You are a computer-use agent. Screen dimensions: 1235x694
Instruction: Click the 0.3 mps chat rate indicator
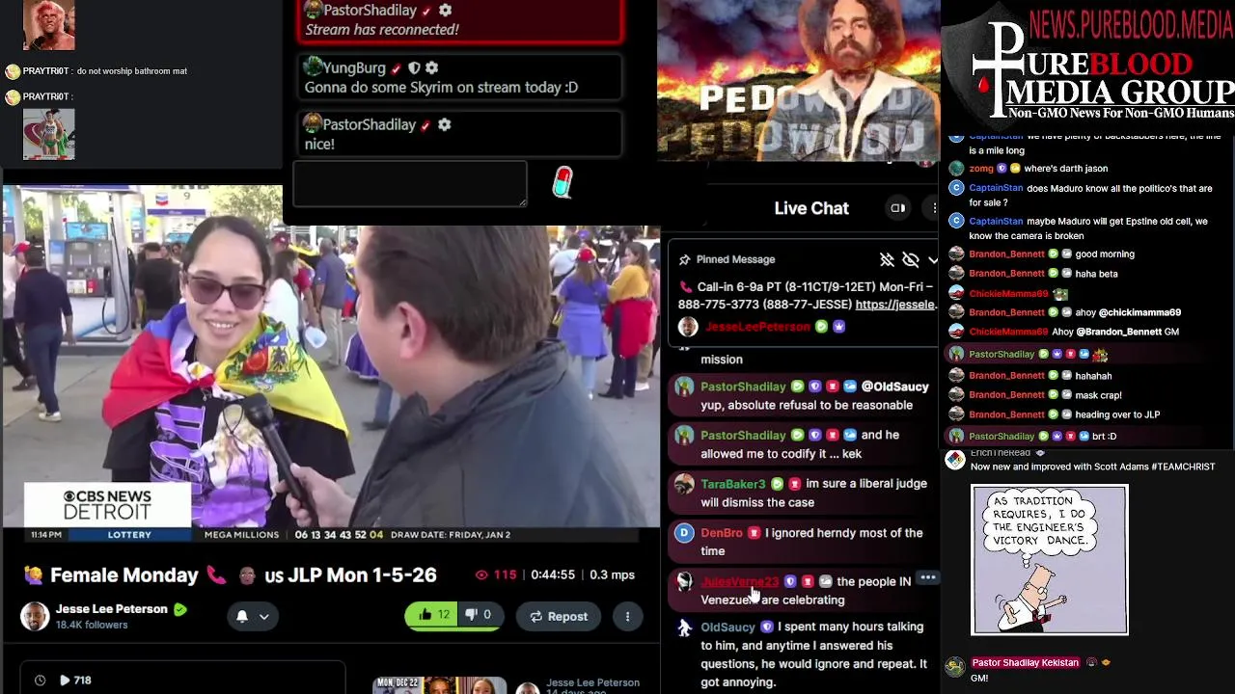[x=612, y=574]
